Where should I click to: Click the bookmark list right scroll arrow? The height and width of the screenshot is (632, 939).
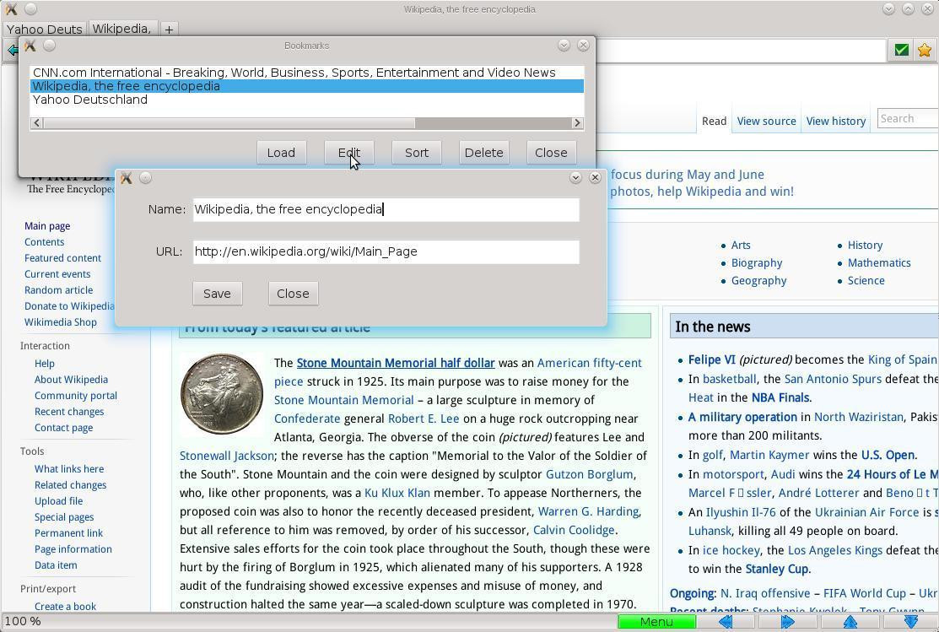577,123
